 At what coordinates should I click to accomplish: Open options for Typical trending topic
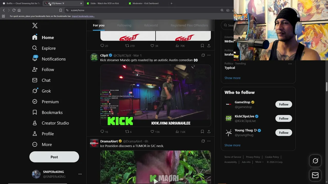(290, 64)
